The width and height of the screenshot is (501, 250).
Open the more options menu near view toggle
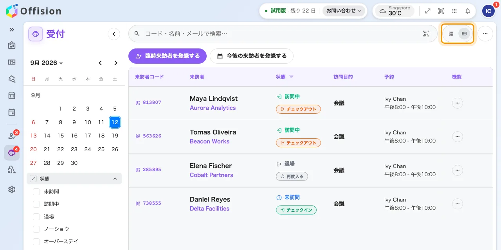coord(485,34)
